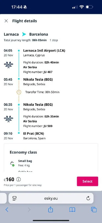This screenshot has width=102, height=223.
Task: Reload the esky.eu page
Action: (x=88, y=198)
